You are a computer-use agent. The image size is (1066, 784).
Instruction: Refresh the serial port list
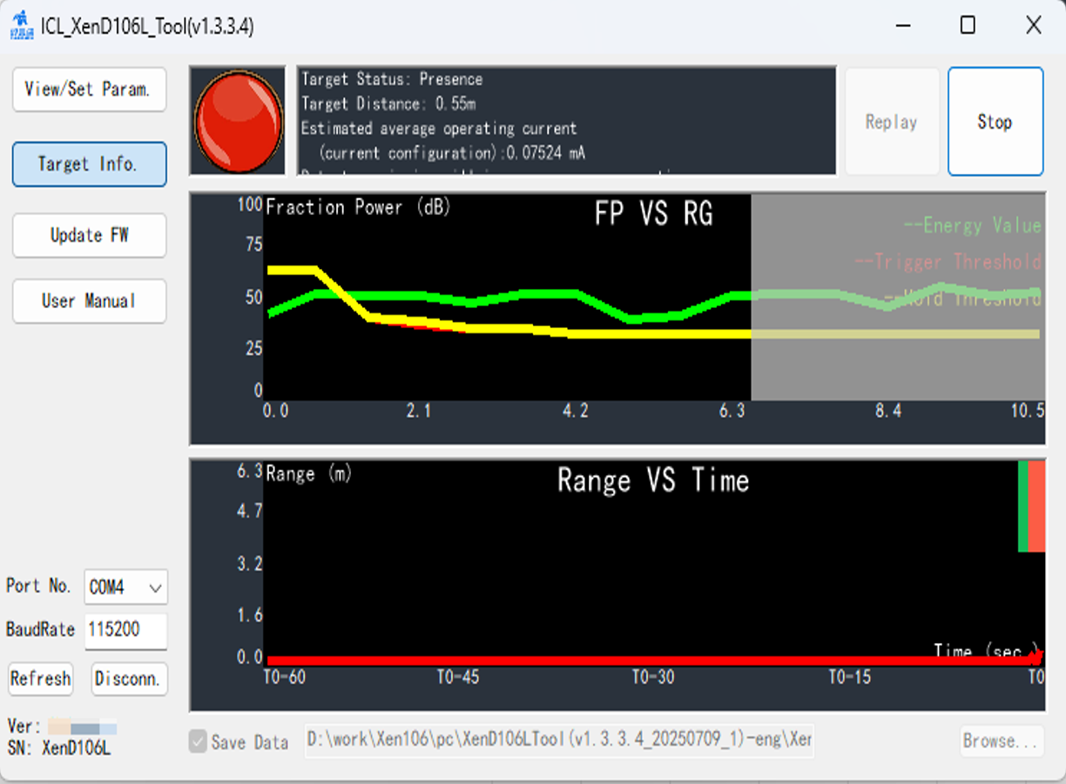pyautogui.click(x=41, y=679)
